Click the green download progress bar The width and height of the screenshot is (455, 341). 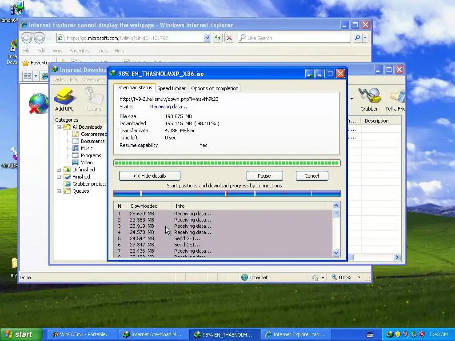pos(227,163)
